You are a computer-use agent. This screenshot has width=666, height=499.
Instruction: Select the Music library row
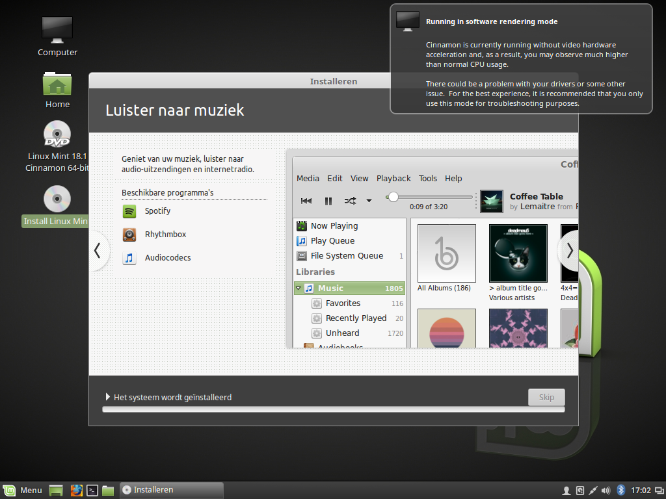coord(349,288)
